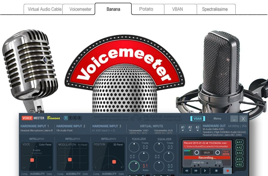
Task: Click the VB-Audio Point device name
Action: click(x=64, y=131)
